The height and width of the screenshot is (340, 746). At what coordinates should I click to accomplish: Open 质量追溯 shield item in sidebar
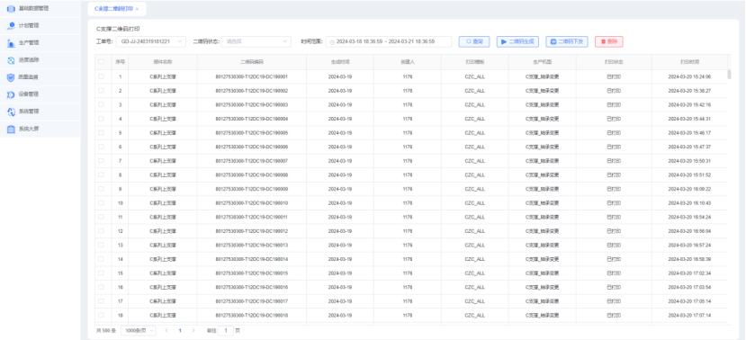[x=40, y=77]
